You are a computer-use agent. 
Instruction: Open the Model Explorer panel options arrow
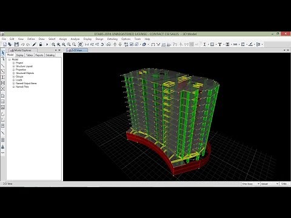click(x=56, y=50)
